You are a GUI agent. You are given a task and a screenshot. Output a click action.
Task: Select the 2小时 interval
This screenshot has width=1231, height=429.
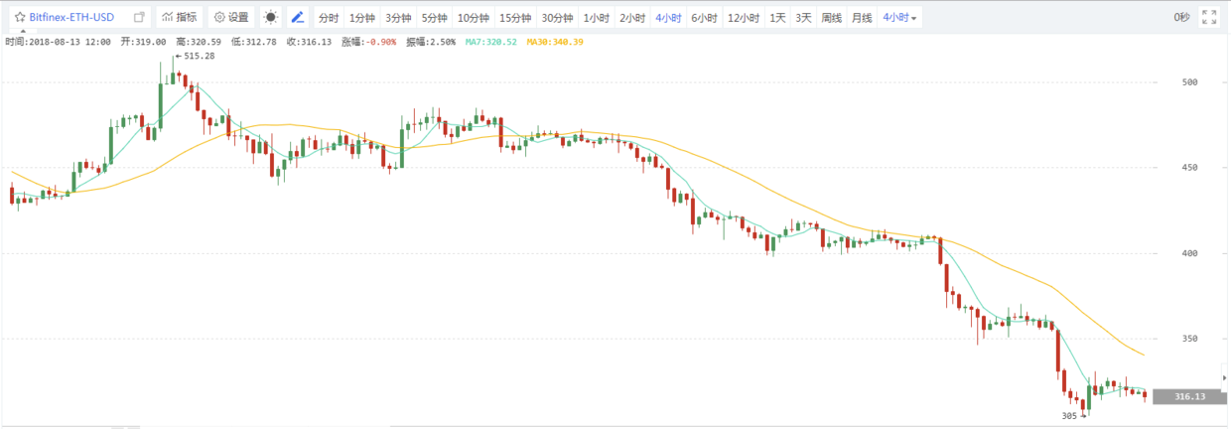(x=631, y=18)
